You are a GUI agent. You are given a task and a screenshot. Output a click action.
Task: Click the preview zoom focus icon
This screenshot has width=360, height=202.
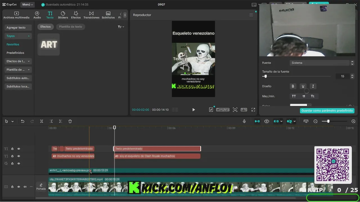[235, 110]
